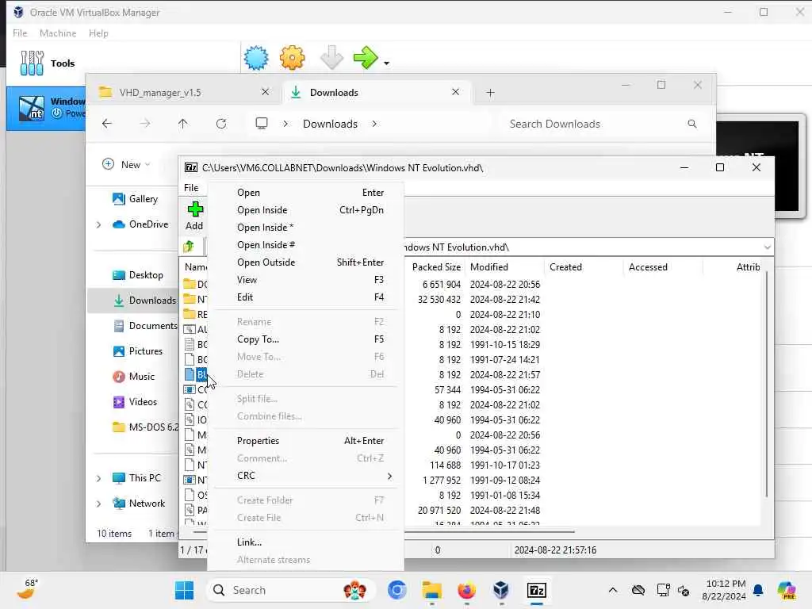Choose Edit in the File menu
Viewport: 812px width, 609px height.
[x=305, y=297]
